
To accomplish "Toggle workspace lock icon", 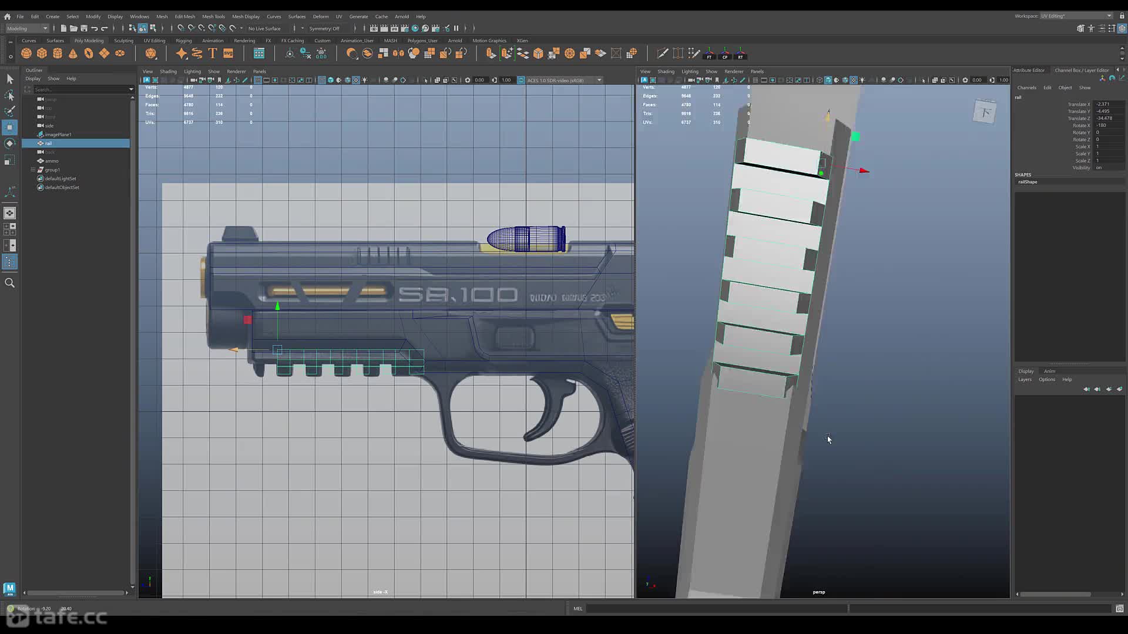I will click(x=1122, y=16).
